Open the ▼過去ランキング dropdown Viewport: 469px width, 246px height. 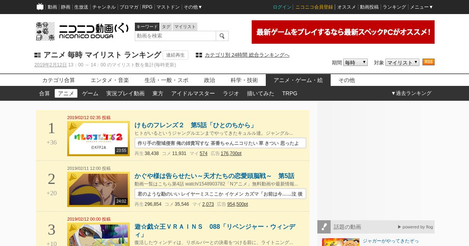coord(411,93)
